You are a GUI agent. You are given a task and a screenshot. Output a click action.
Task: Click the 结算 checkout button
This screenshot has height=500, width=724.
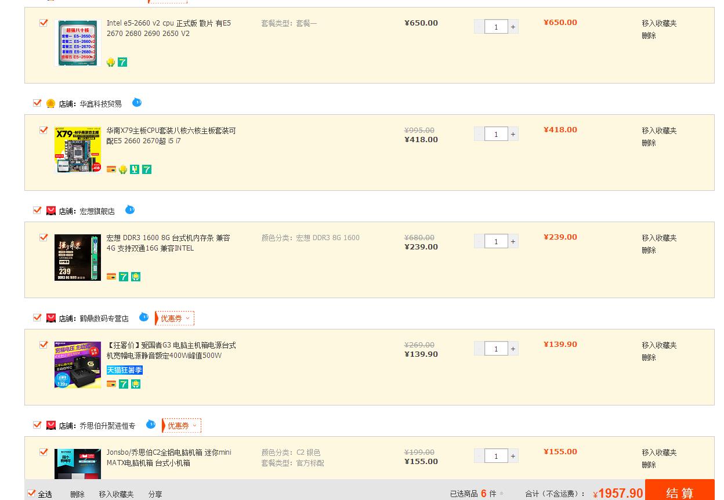(680, 490)
